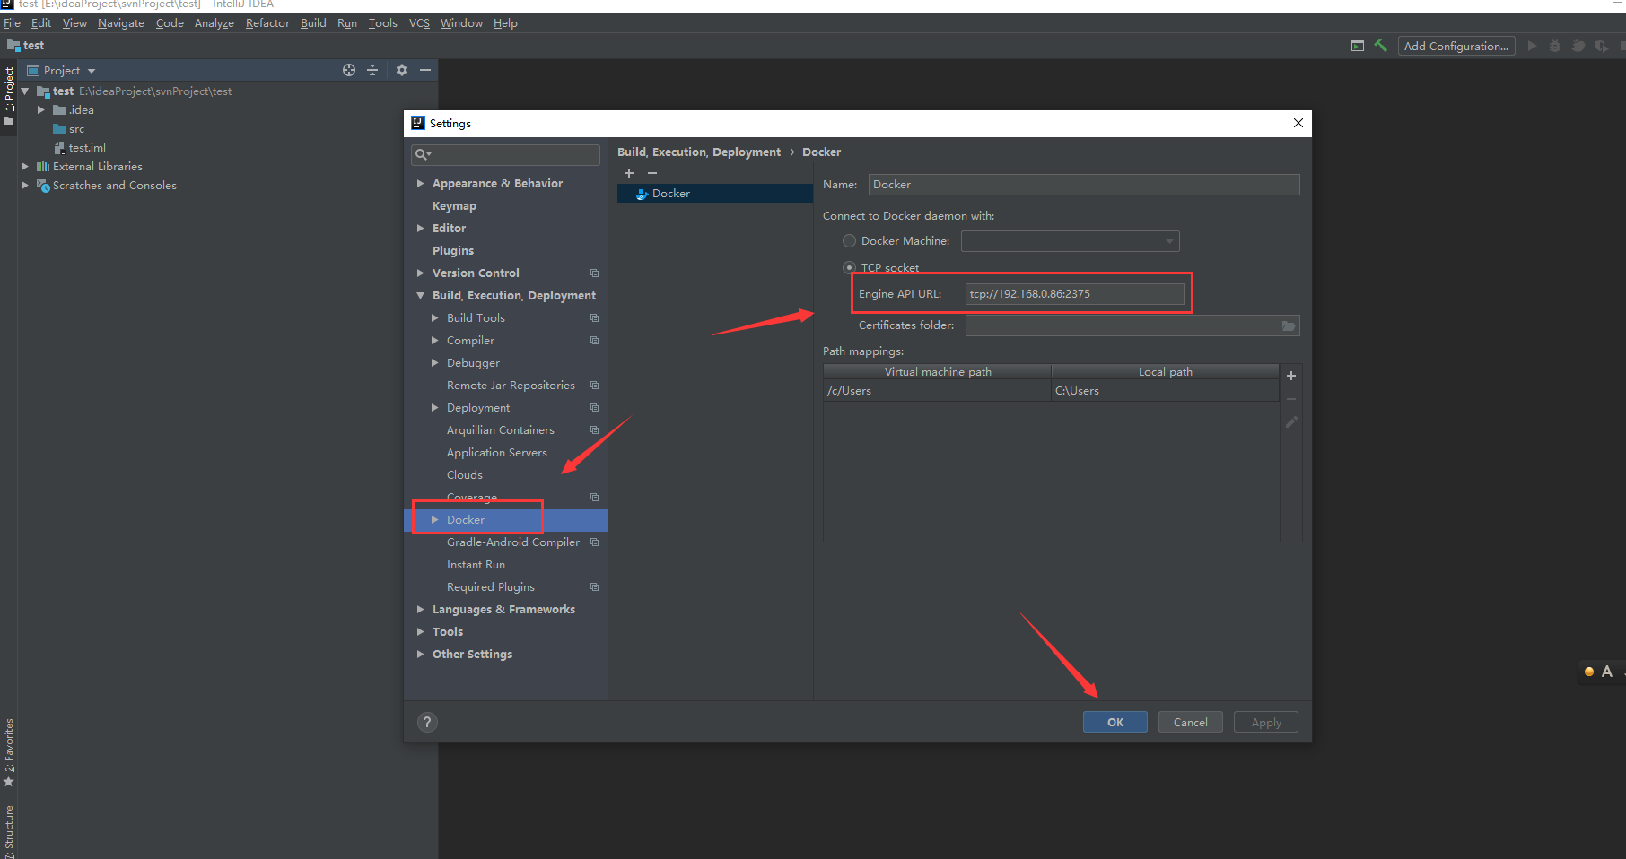Open the Docker Machine dropdown
Screen dimensions: 1626x859
[1070, 241]
